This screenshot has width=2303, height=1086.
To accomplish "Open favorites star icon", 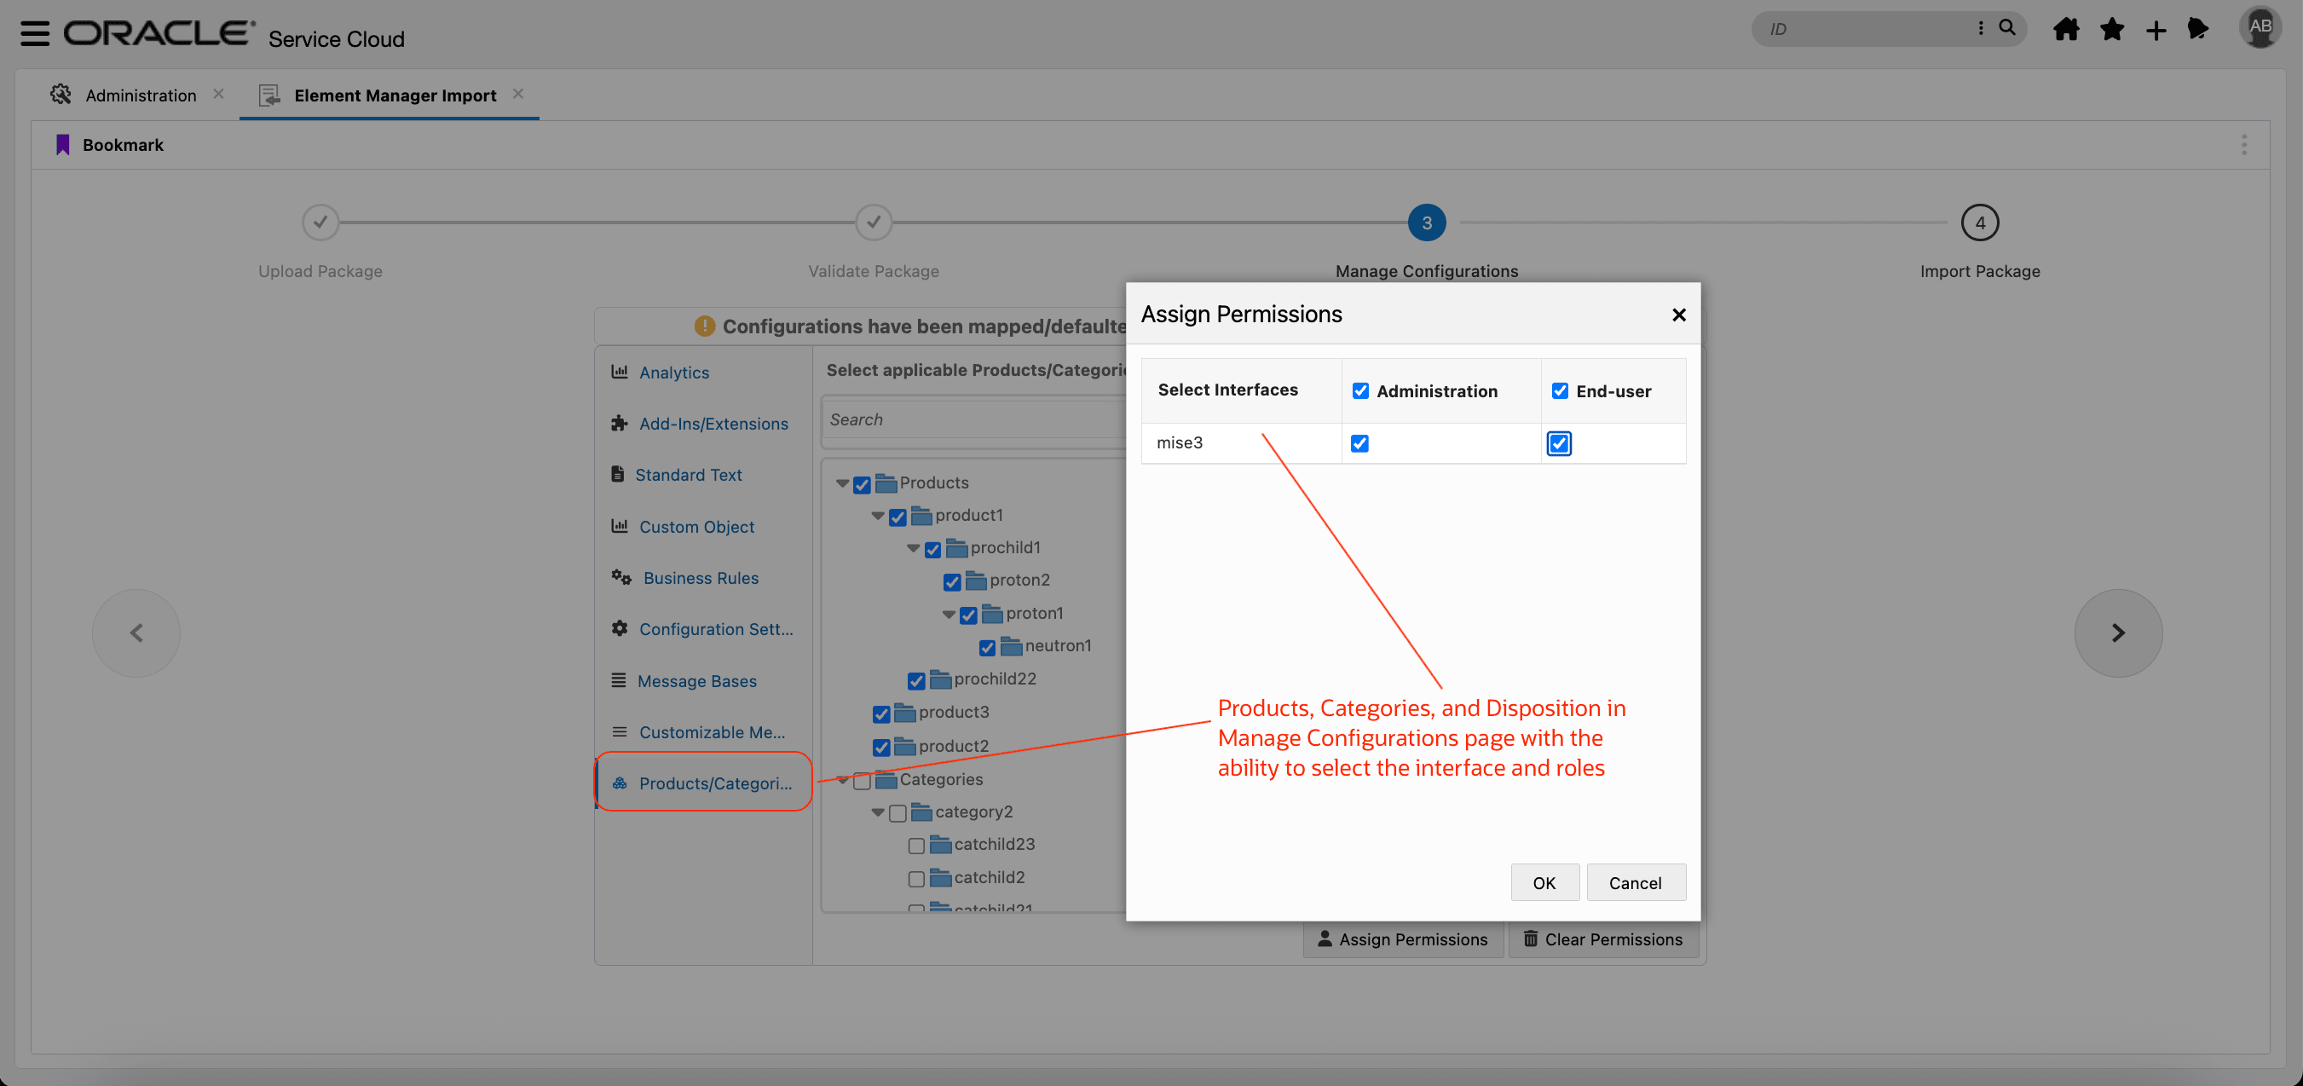I will coord(2112,30).
